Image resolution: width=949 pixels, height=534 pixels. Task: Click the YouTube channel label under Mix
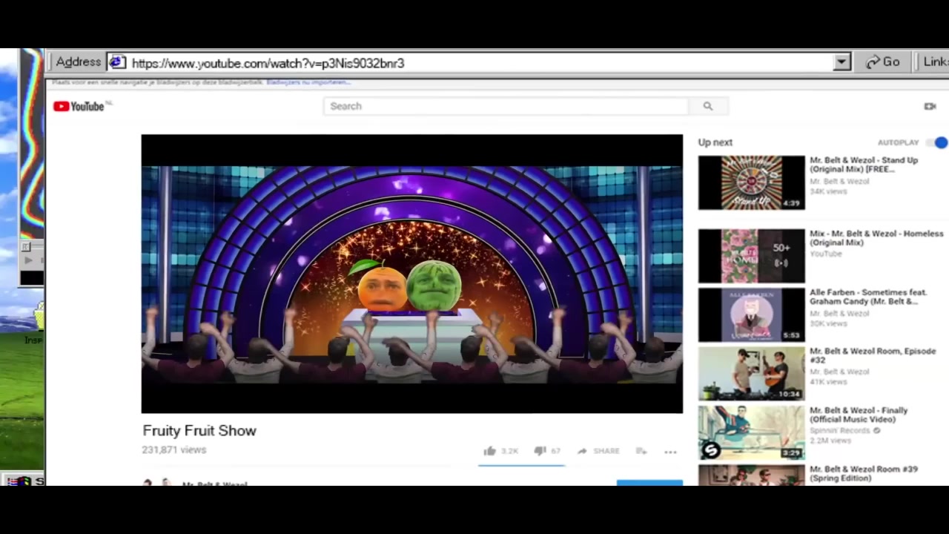[x=825, y=254]
